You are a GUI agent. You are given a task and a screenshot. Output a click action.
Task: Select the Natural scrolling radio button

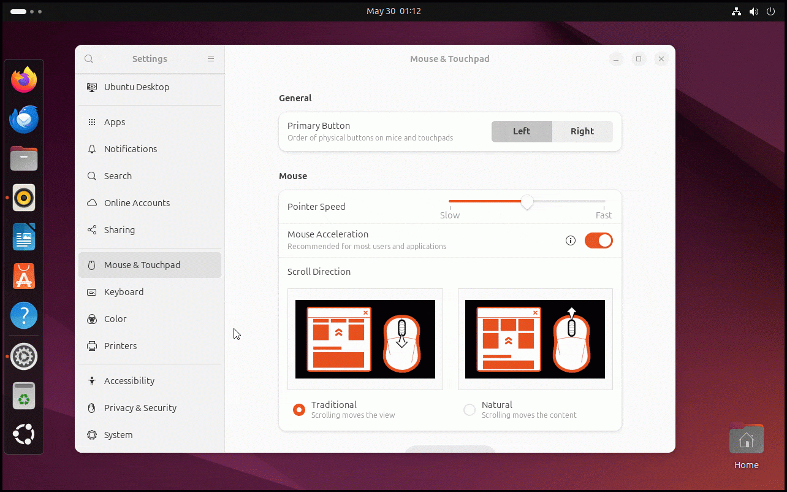[x=469, y=410]
